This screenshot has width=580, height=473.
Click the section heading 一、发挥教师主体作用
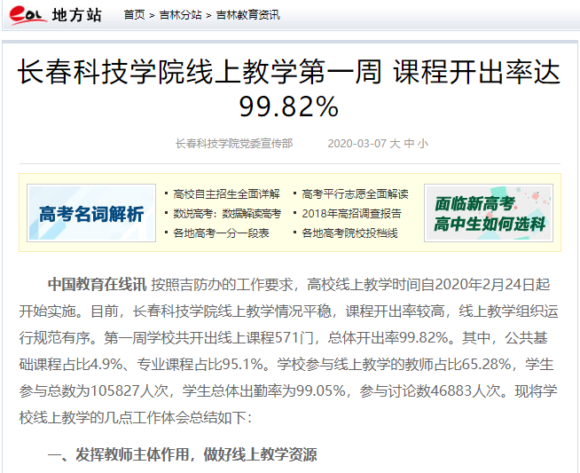(x=182, y=454)
